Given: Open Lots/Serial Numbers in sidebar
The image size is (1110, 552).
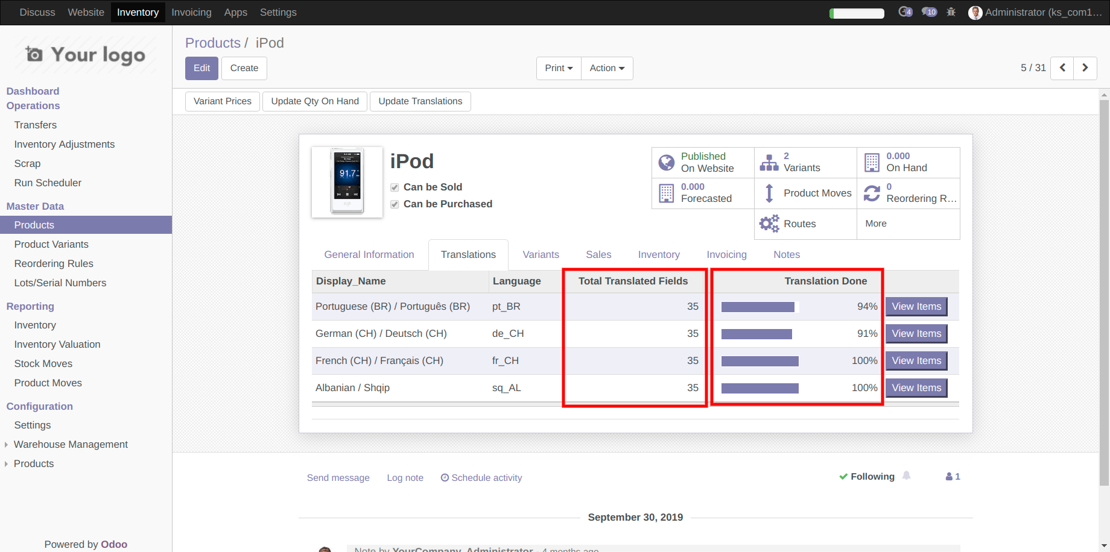Looking at the screenshot, I should coord(60,283).
